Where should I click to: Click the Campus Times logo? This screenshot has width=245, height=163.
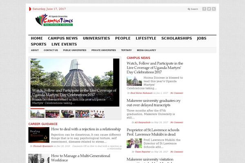pos(54,20)
